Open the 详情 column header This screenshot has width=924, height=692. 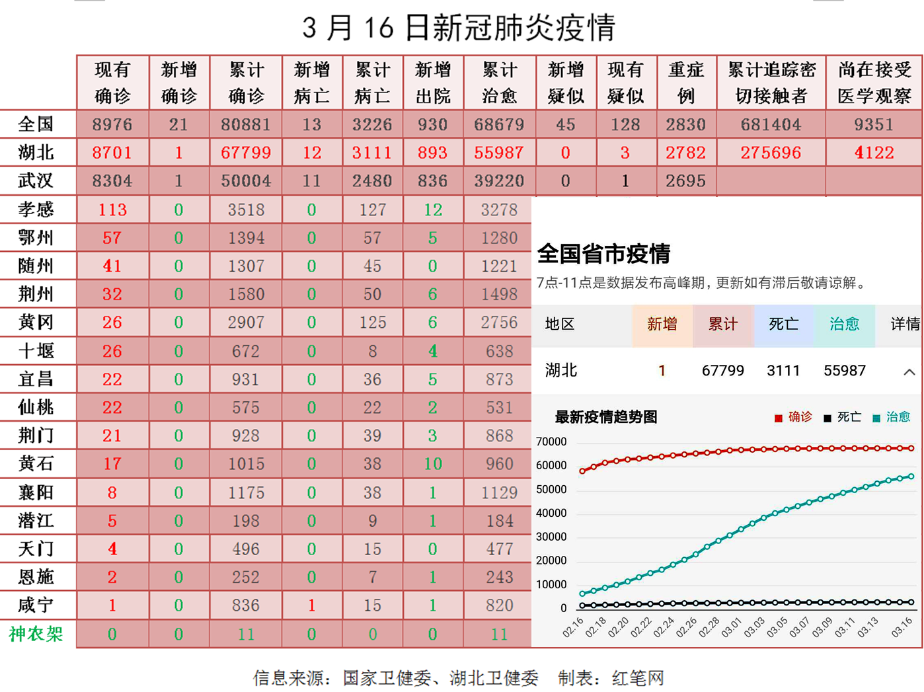click(x=904, y=325)
